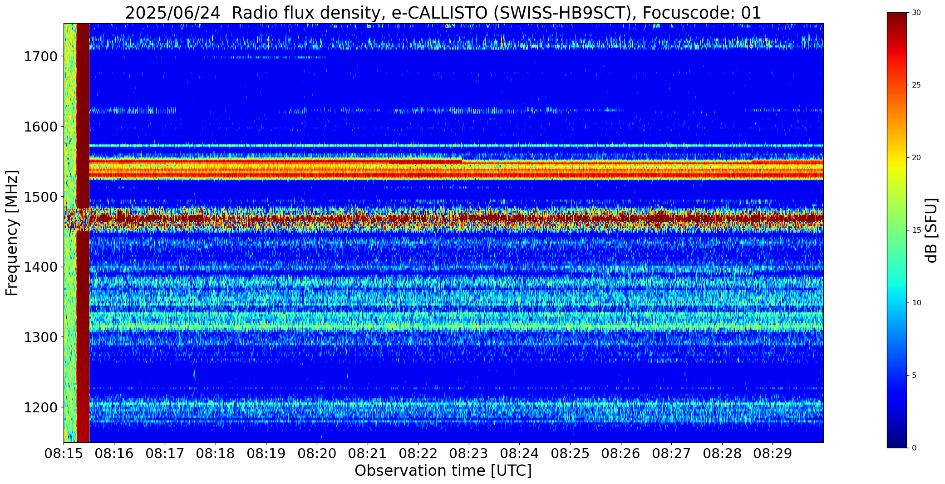Click the 08:23 time tick label
Image resolution: width=945 pixels, height=484 pixels.
[469, 454]
